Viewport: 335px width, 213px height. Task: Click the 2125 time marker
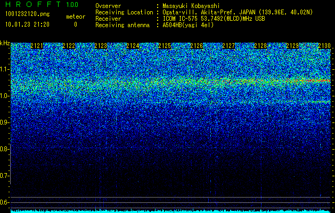click(x=165, y=46)
